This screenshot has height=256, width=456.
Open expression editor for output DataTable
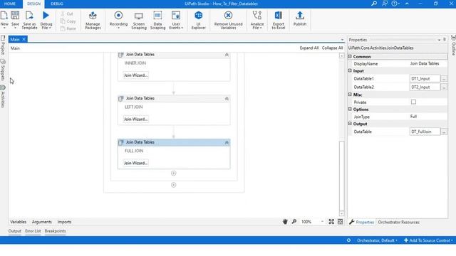tap(444, 132)
